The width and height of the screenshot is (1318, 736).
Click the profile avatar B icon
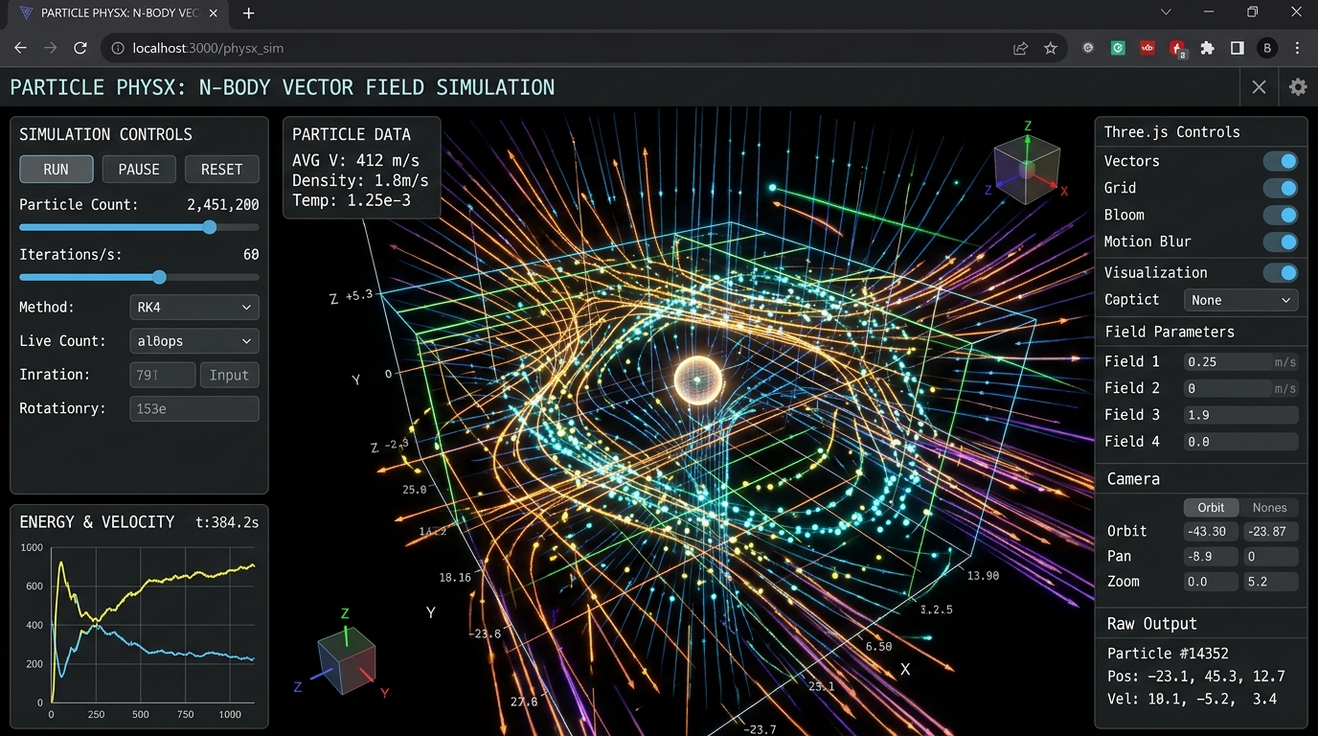(1267, 48)
